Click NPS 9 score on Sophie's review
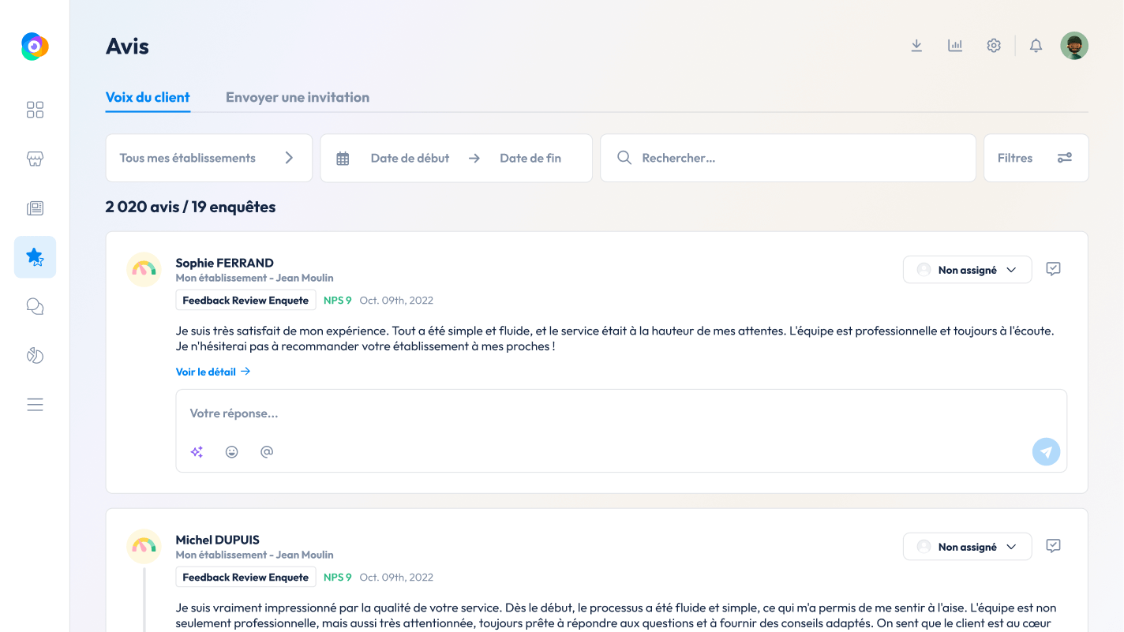Viewport: 1124px width, 632px height. click(338, 301)
